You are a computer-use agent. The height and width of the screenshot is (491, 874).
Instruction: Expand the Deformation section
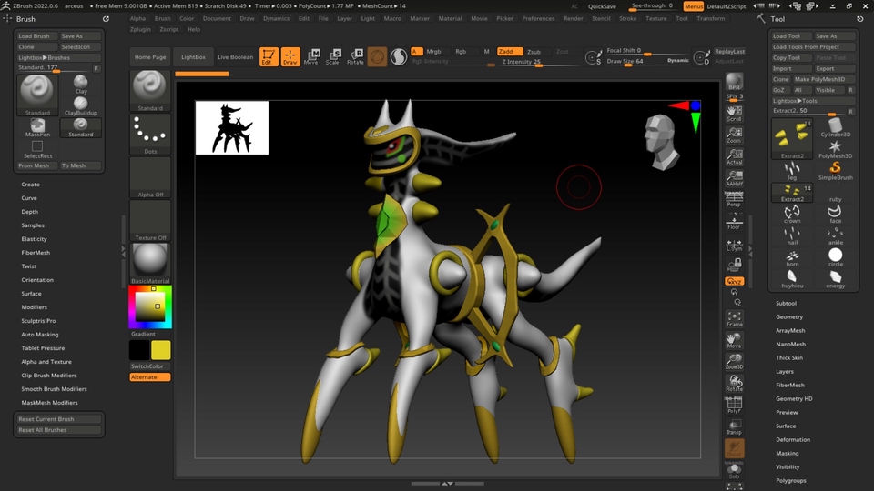(793, 440)
